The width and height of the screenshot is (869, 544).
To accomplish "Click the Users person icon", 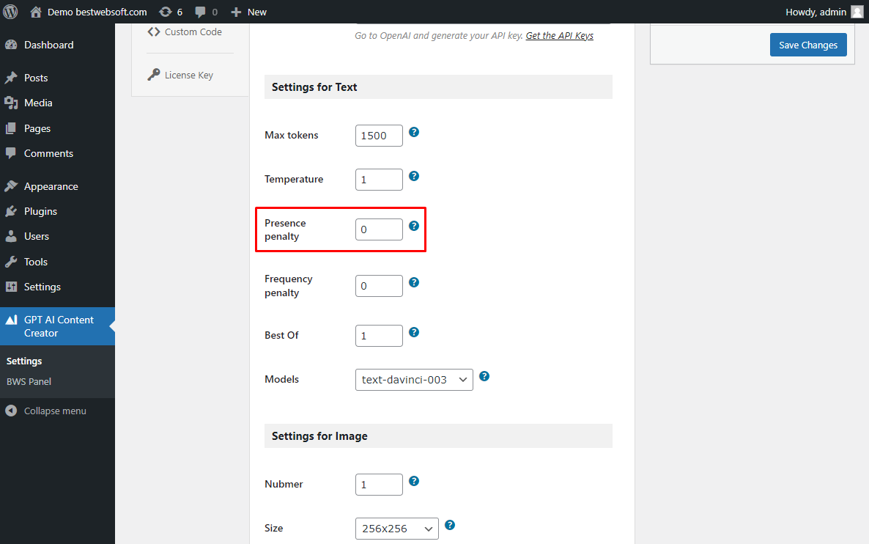I will (11, 236).
